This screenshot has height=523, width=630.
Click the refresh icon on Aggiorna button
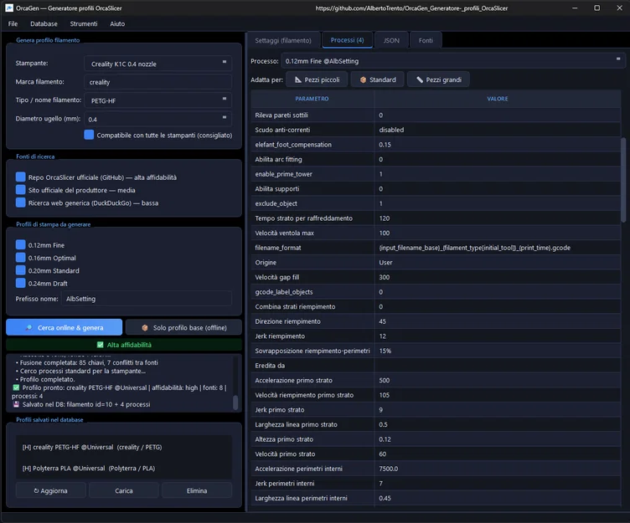[36, 490]
